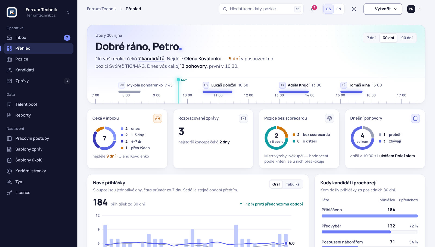Click the 'Lukášem Doležalem' next interview text
The image size is (435, 247).
point(396,156)
